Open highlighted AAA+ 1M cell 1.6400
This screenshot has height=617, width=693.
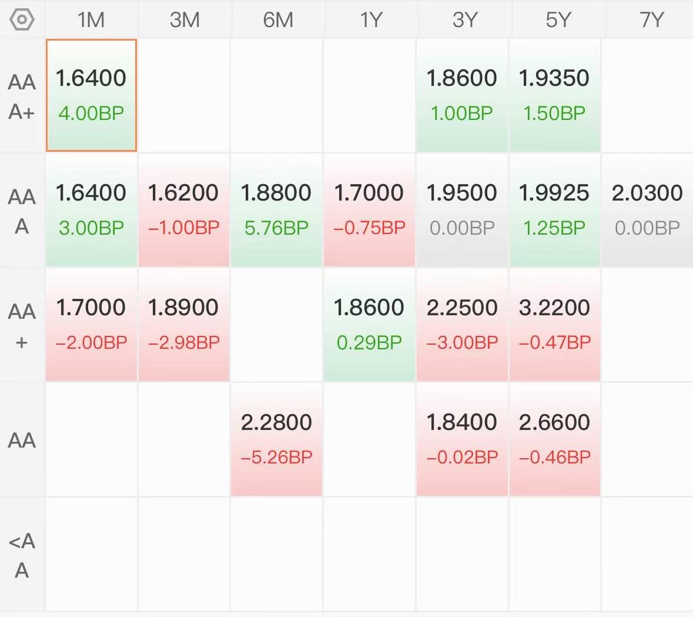tap(91, 95)
